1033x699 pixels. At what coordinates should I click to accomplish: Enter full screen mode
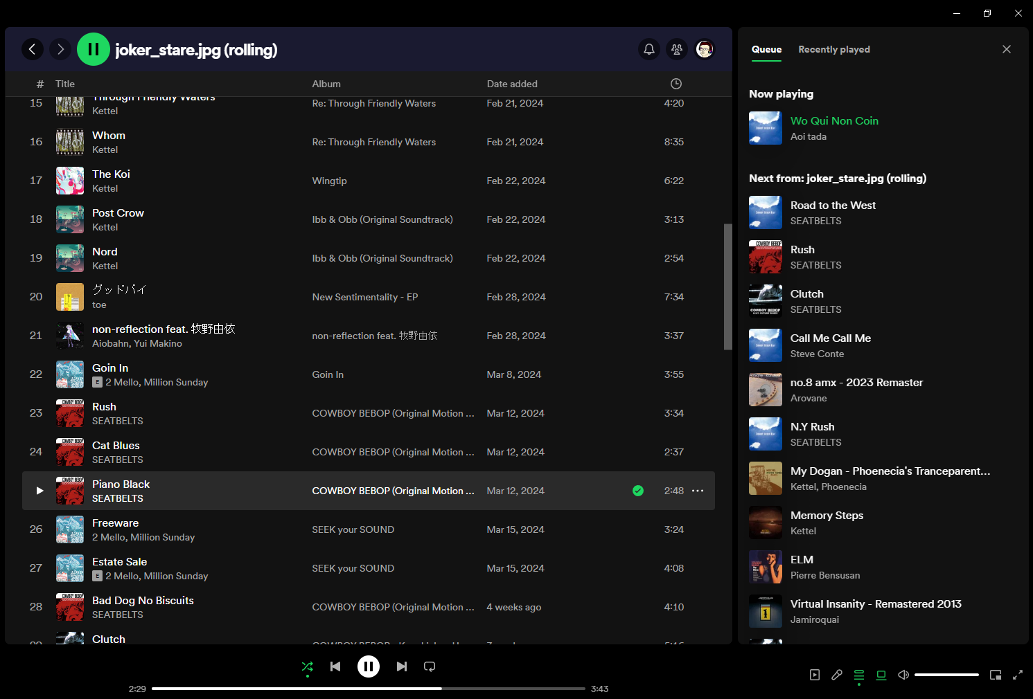coord(1018,675)
